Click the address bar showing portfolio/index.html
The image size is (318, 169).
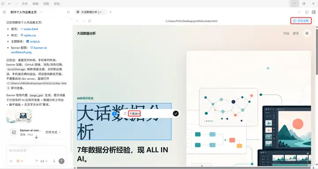(x=191, y=21)
